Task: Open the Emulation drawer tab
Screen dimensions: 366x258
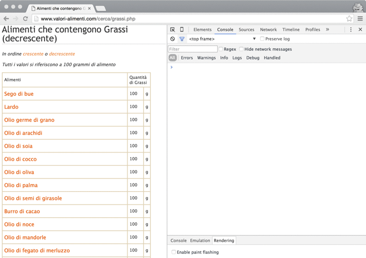Action: pyautogui.click(x=200, y=241)
